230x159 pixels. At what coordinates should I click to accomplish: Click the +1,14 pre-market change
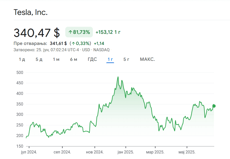pos(99,43)
